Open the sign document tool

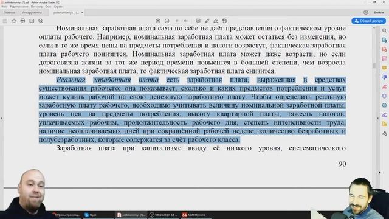[216, 21]
